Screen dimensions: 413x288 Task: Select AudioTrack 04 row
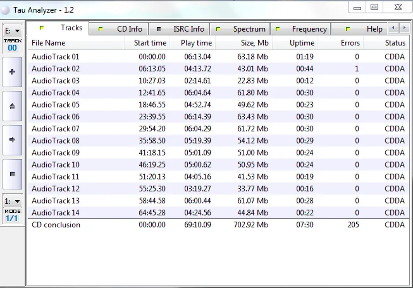click(218, 93)
